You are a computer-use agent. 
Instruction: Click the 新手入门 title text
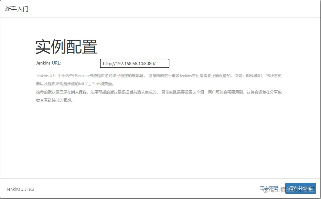(16, 9)
